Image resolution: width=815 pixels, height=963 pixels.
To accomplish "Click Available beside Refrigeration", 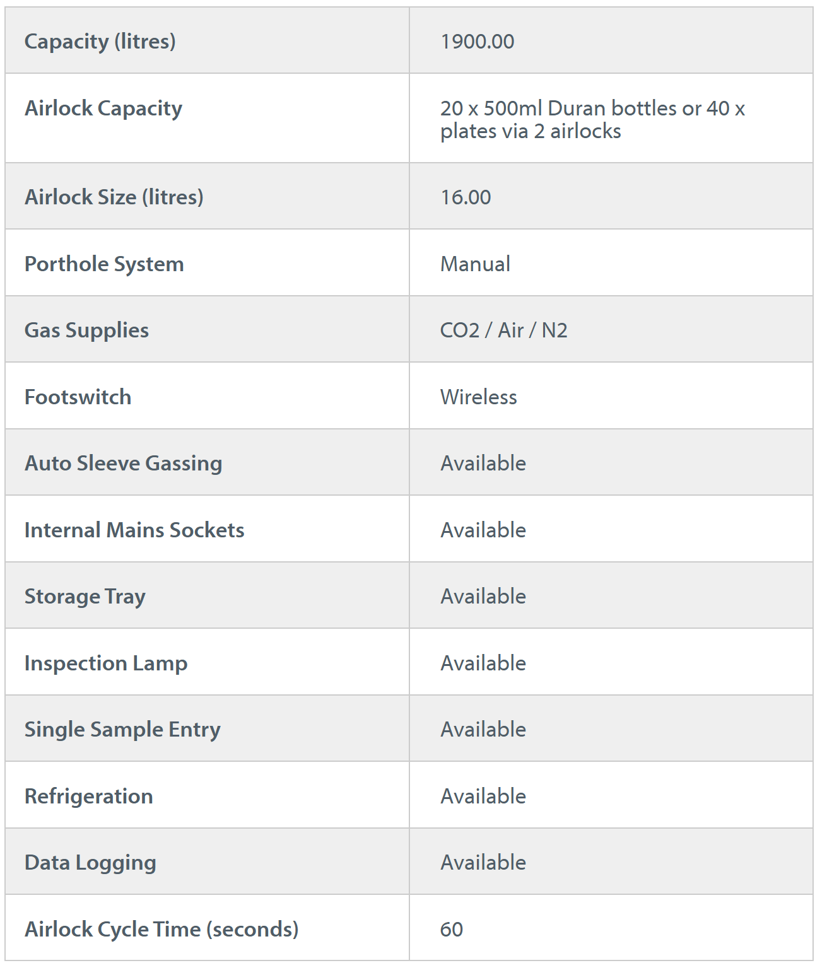I will (x=483, y=797).
